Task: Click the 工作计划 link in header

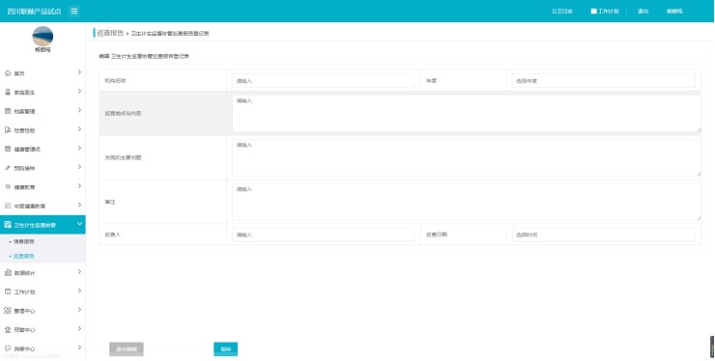Action: [x=609, y=12]
